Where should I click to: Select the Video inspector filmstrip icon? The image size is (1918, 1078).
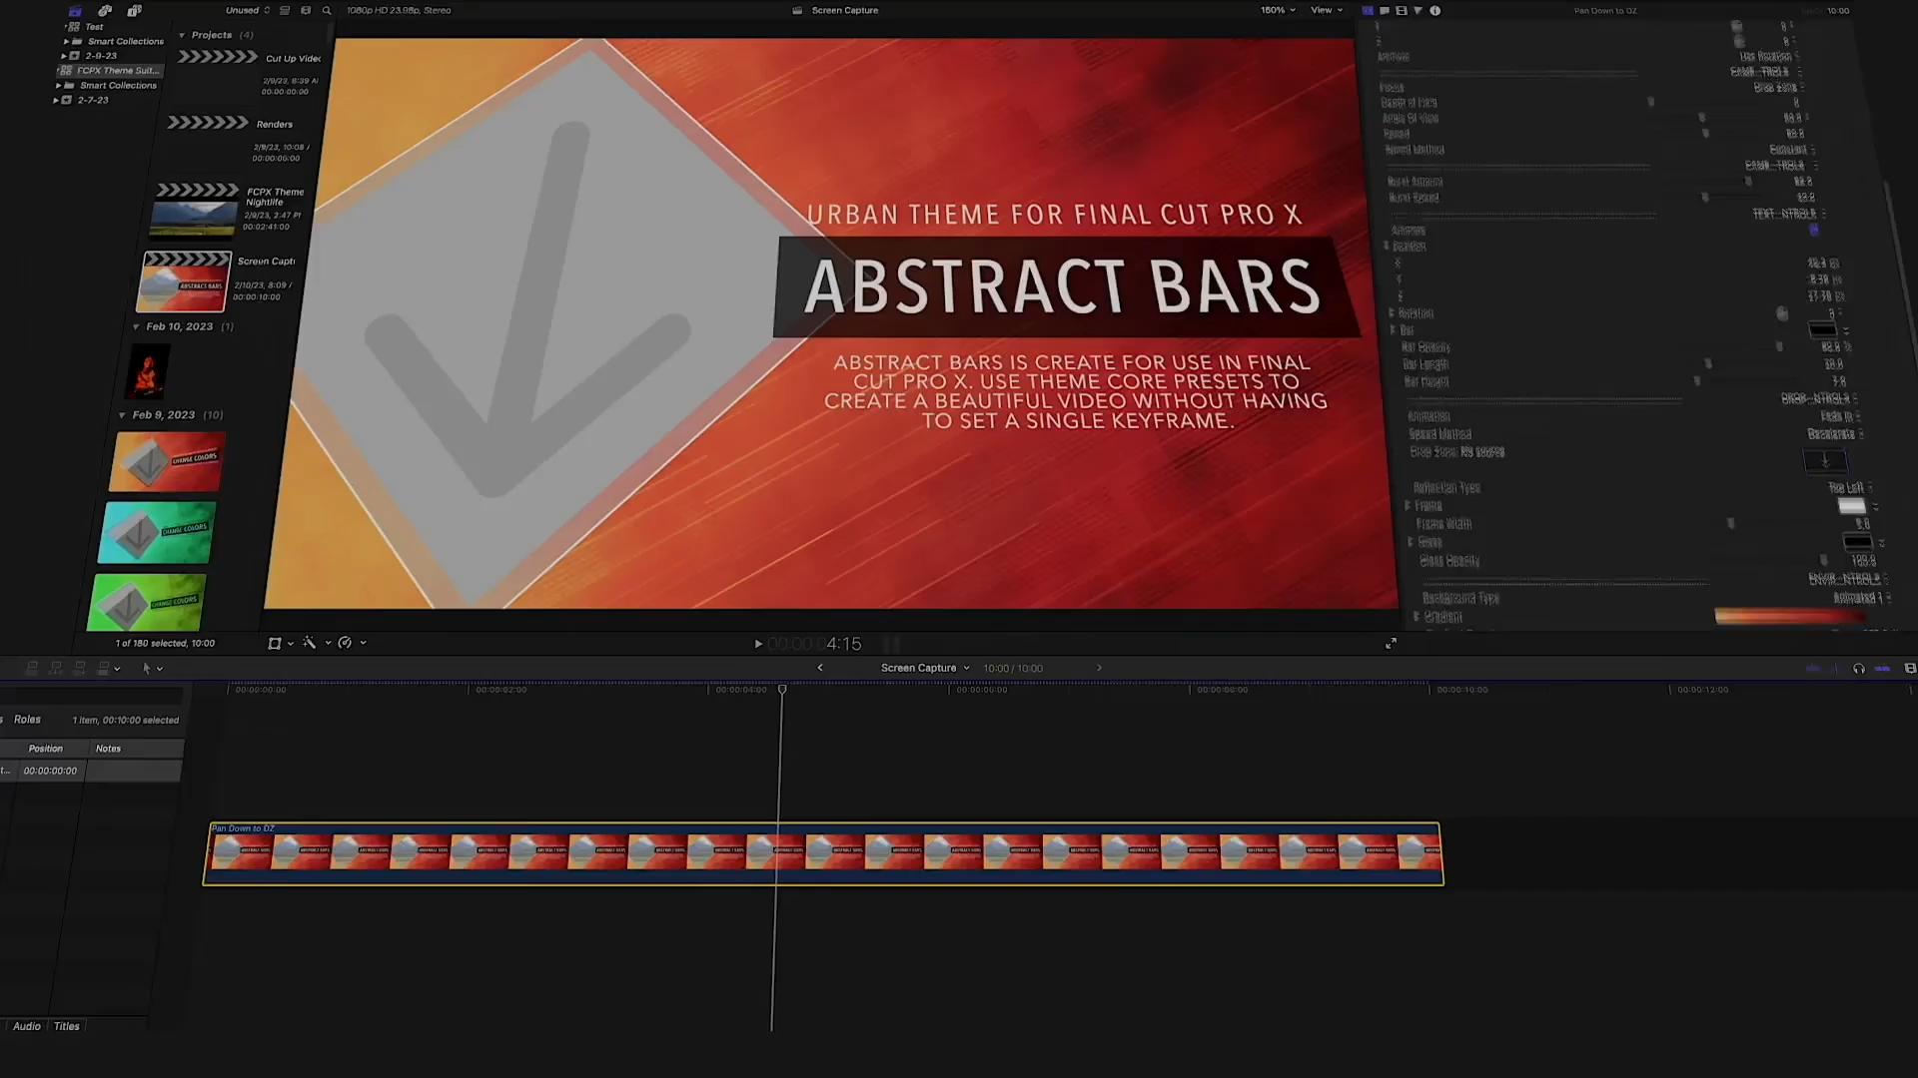[1402, 11]
